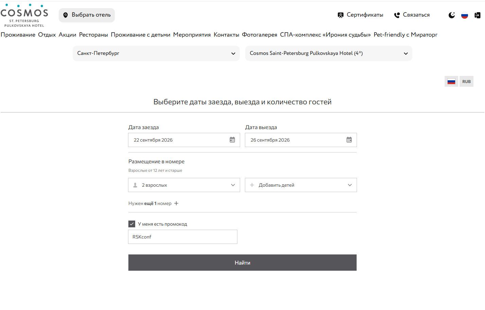Open the Cosmos Pulkovskaya hotel selection dropdown
The height and width of the screenshot is (310, 485).
tap(328, 54)
